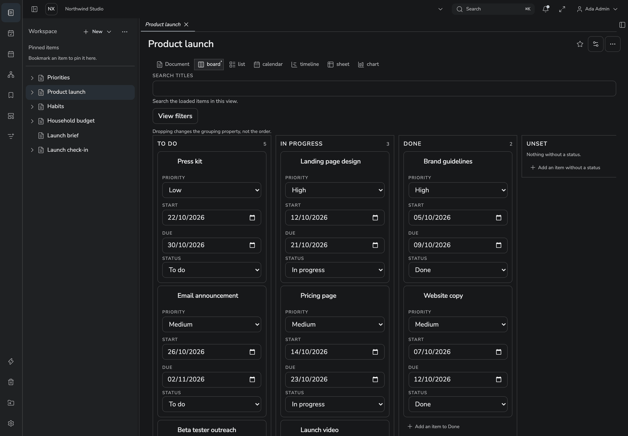Open Press kit priority dropdown
The height and width of the screenshot is (436, 628).
(x=212, y=190)
